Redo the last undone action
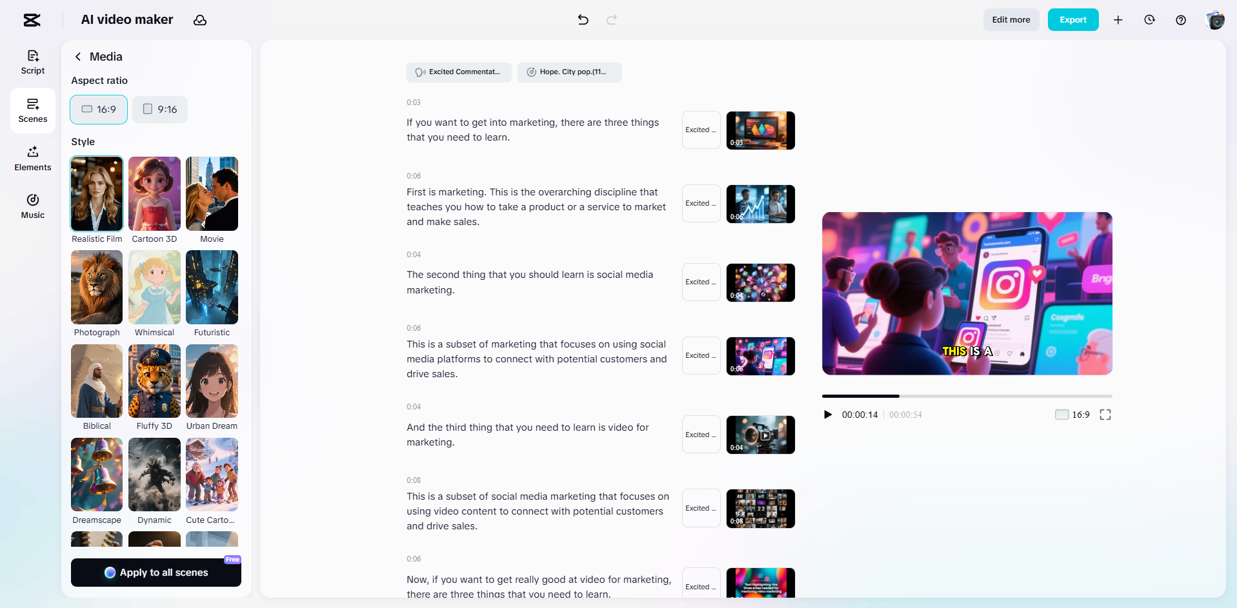Screen dimensions: 1237x608 [612, 20]
